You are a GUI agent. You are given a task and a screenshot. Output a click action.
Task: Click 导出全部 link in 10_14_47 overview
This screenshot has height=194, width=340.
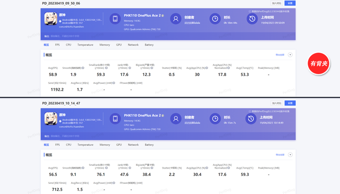(280, 155)
